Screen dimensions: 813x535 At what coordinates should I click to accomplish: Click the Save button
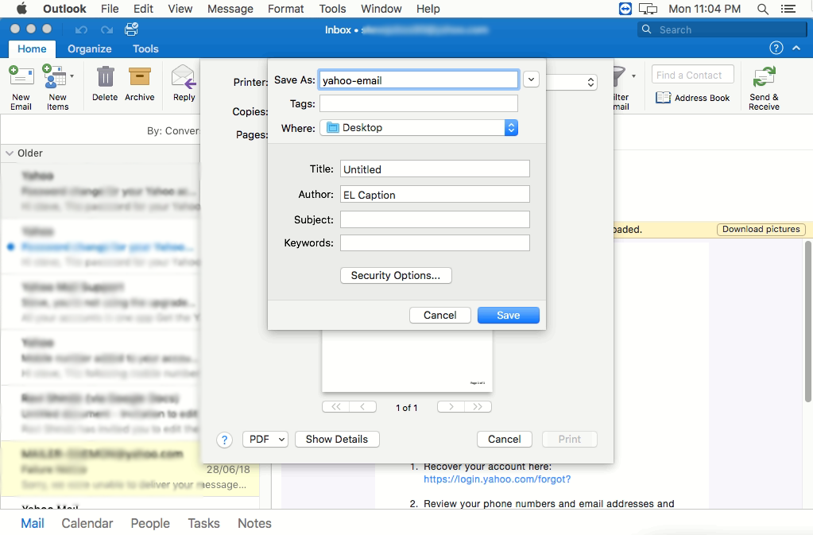pyautogui.click(x=508, y=315)
